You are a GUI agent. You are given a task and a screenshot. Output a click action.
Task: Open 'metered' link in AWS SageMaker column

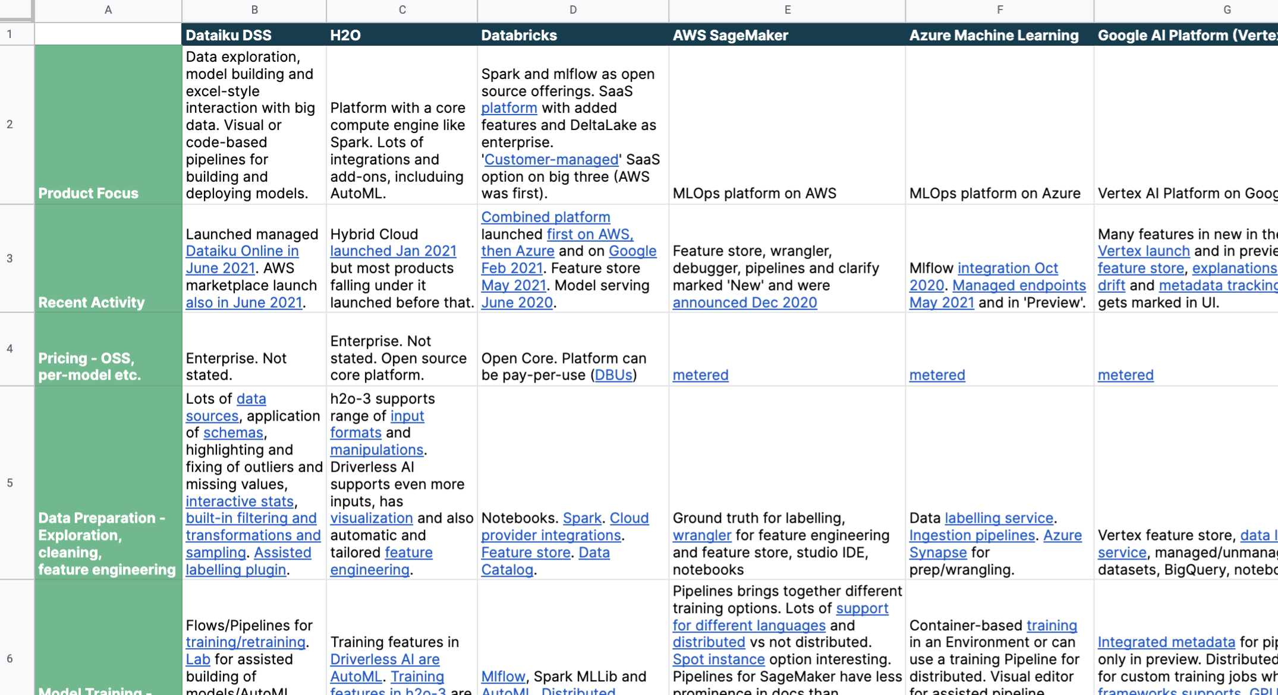700,375
